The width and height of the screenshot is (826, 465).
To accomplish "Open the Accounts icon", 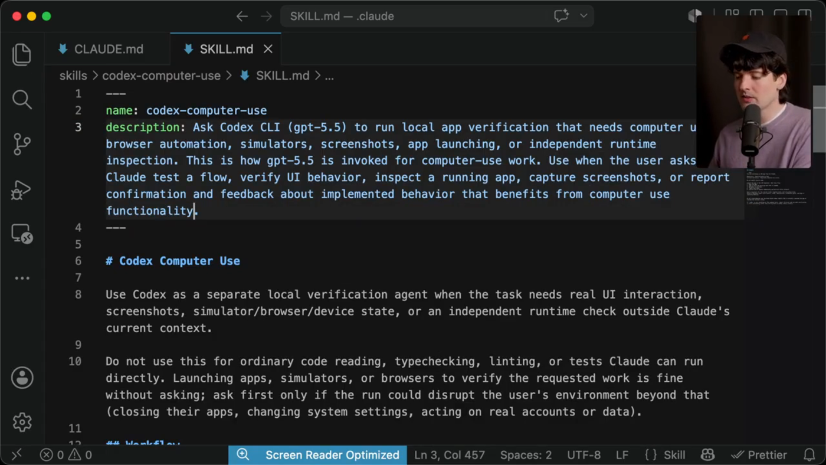I will (x=22, y=378).
